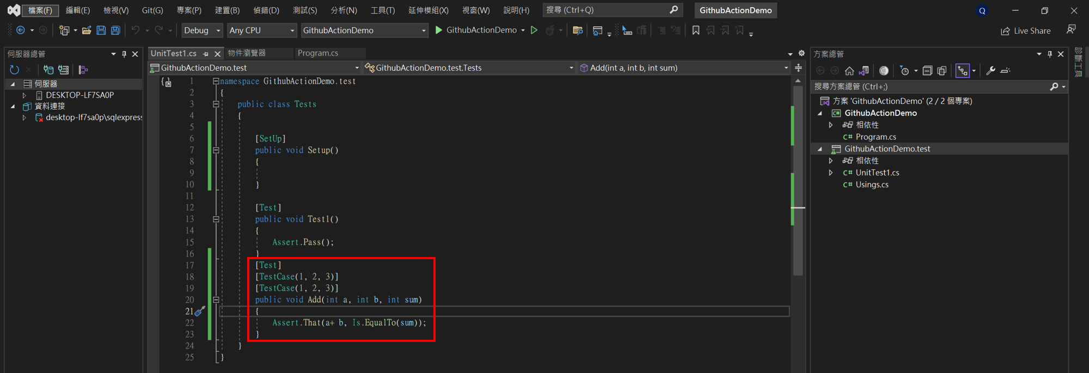Open the Git(G) menu
Image resolution: width=1089 pixels, height=373 pixels.
pyautogui.click(x=152, y=10)
